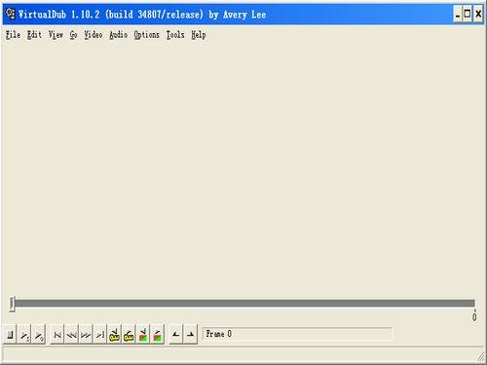Open the Audio menu
This screenshot has height=365, width=487.
118,35
